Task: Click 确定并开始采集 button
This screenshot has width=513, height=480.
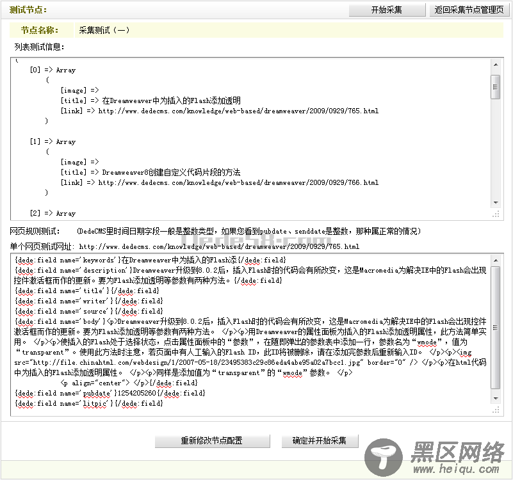Action: pyautogui.click(x=320, y=441)
